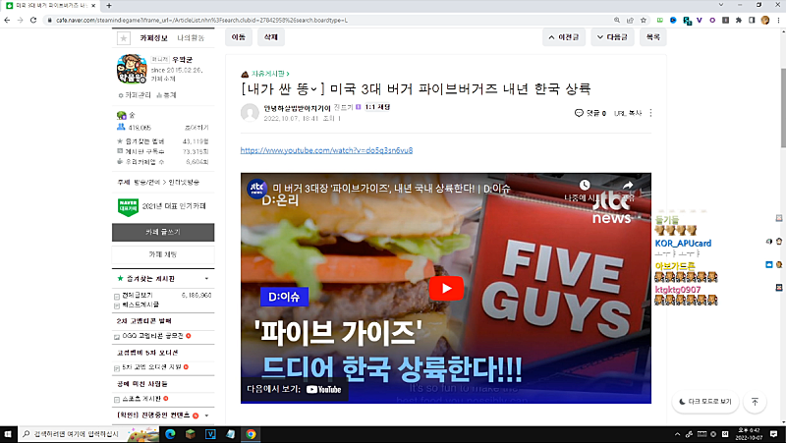The height and width of the screenshot is (443, 786).
Task: Open the post category dropdown in title
Action: pos(313,89)
